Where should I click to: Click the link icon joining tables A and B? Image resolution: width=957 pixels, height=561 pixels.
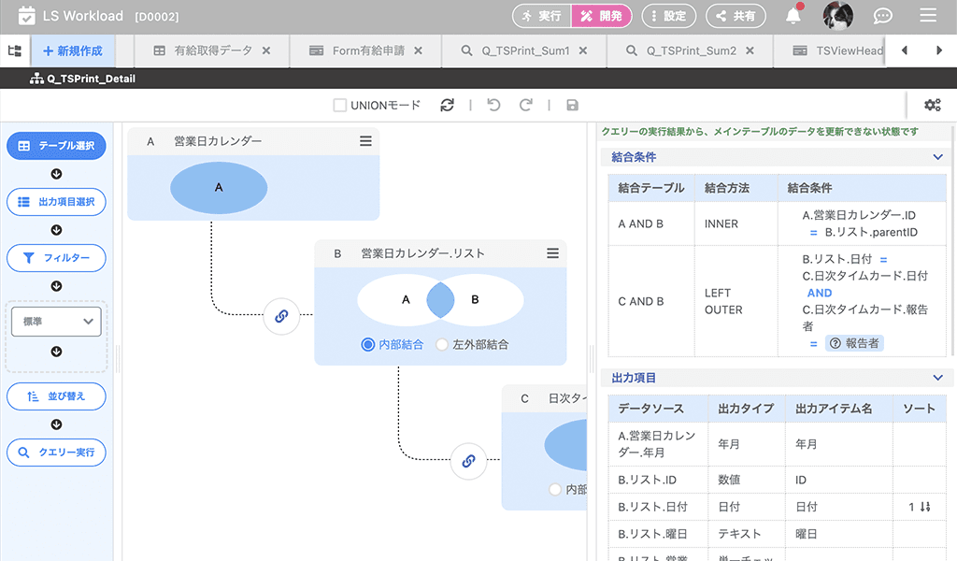pyautogui.click(x=281, y=316)
